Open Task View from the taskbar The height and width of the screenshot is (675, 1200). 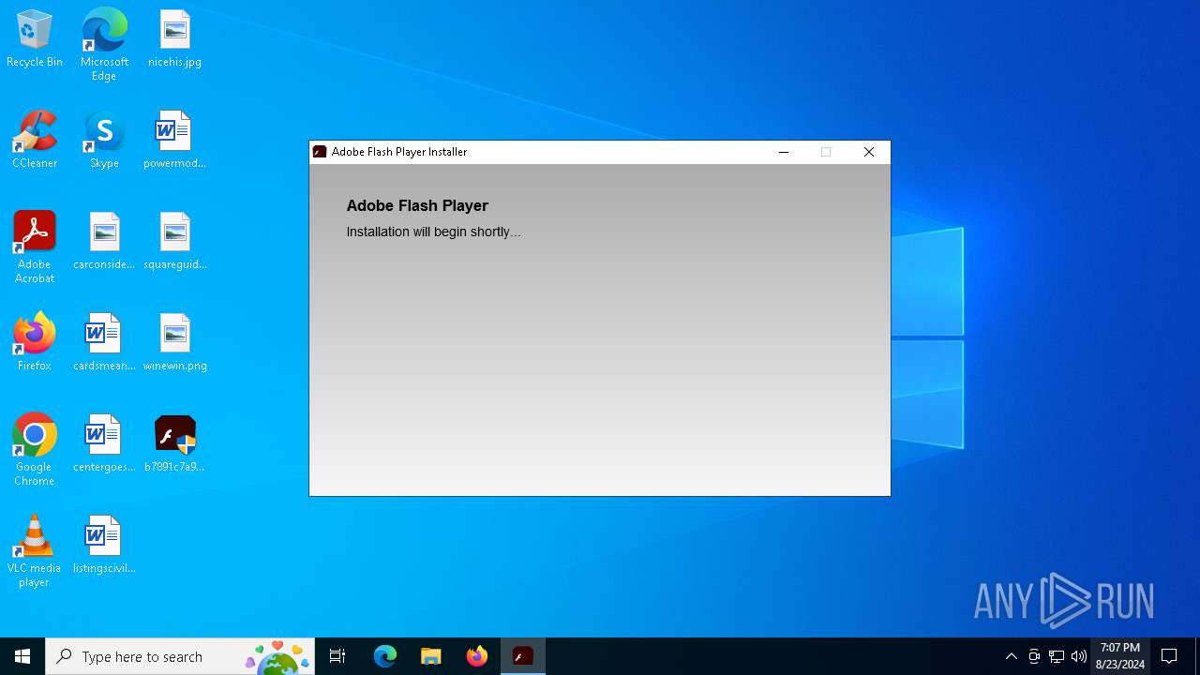pyautogui.click(x=337, y=656)
